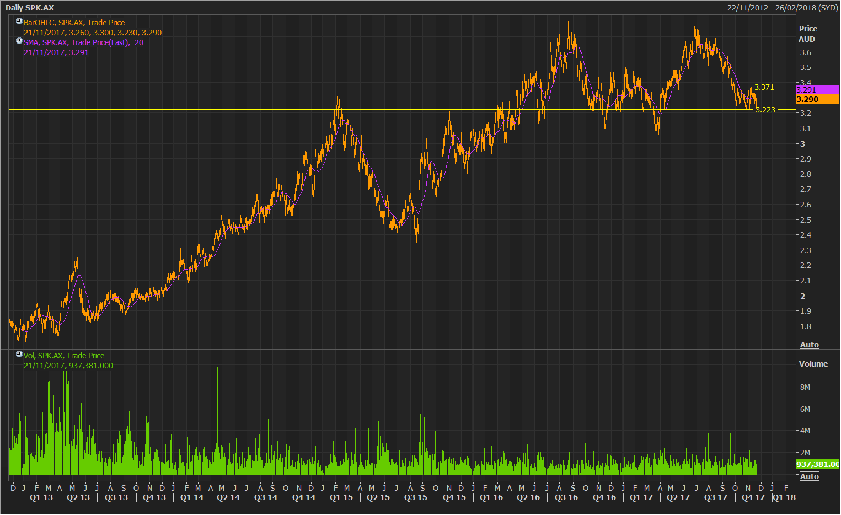Click the Q4 16 quarter label

click(x=604, y=497)
